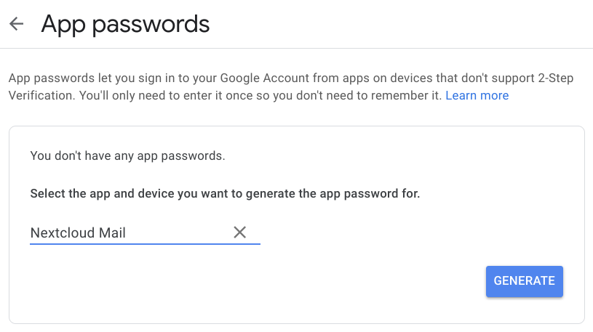This screenshot has height=332, width=593.
Task: Click the GENERATE button
Action: pos(524,281)
